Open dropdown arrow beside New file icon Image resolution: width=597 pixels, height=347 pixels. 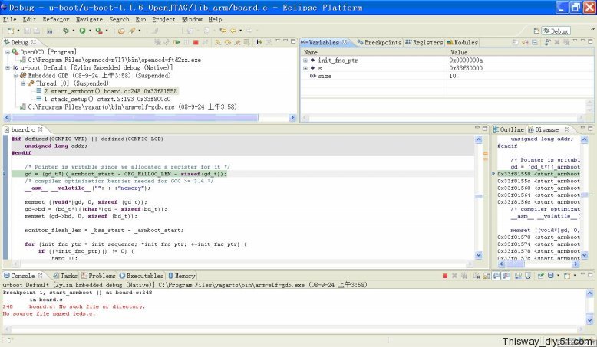tap(18, 31)
